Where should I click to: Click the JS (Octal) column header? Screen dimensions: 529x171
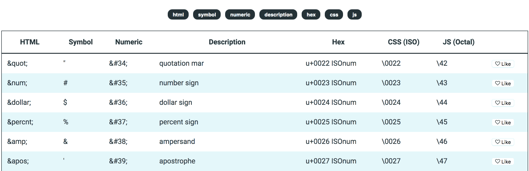click(x=459, y=42)
